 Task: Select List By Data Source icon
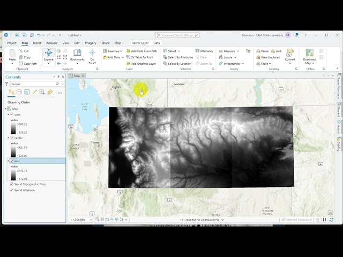pos(19,92)
